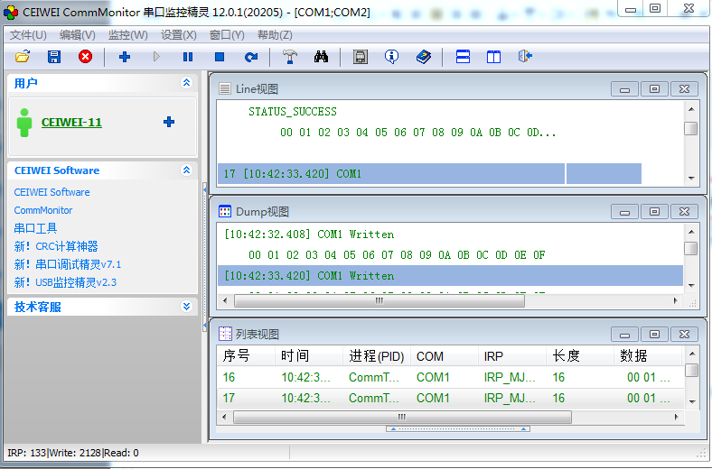Tile windows horizontally using the layout icon

click(463, 57)
